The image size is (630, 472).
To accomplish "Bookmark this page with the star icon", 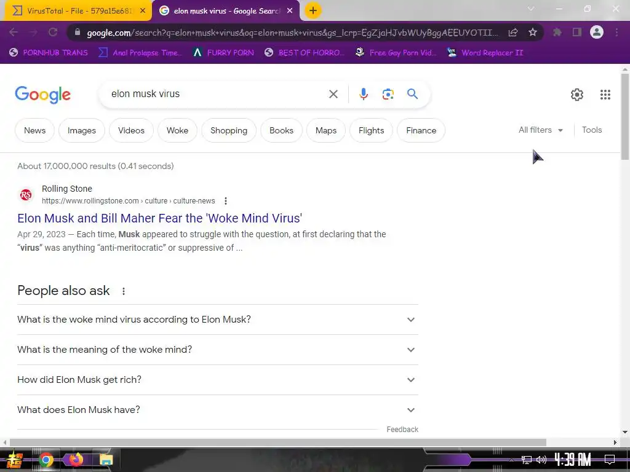I will click(x=533, y=32).
